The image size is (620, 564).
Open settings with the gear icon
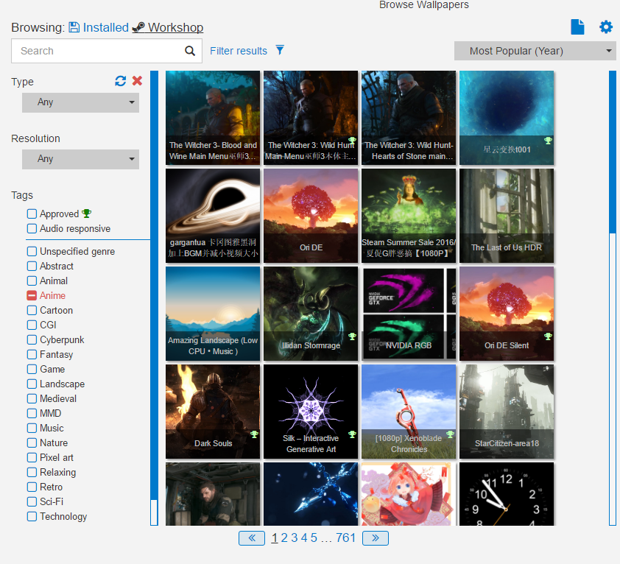point(606,27)
